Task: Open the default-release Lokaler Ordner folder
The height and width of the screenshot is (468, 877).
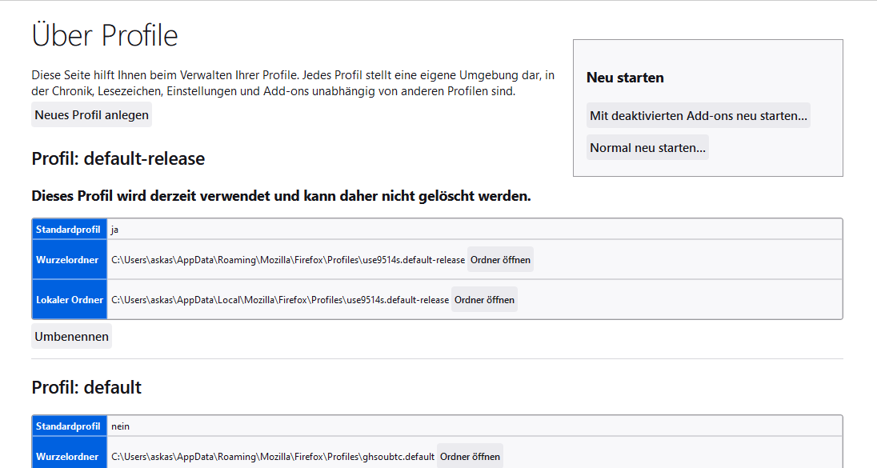Action: (x=484, y=300)
